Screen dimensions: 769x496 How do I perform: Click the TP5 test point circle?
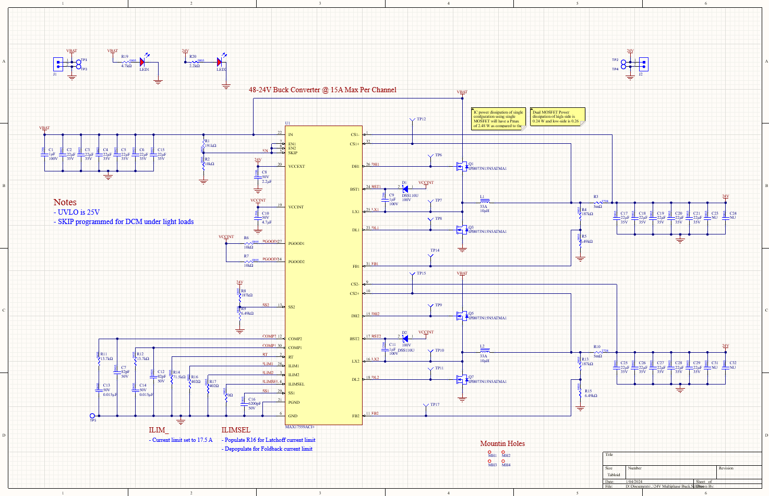93,416
